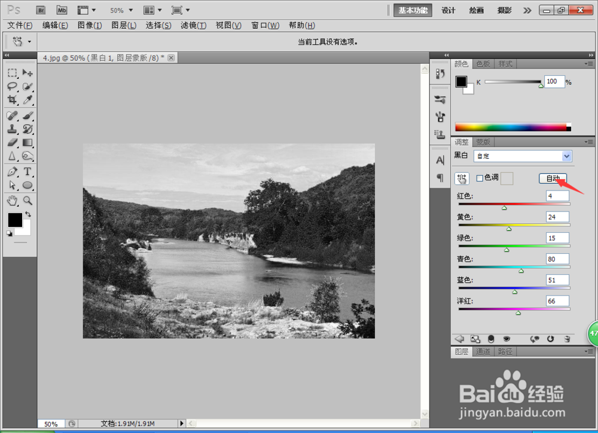
Task: Open status bar info arrow
Action: (x=182, y=423)
